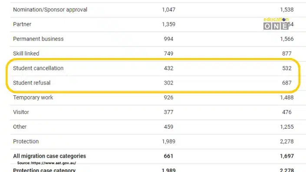Click the 1,359 value in Partner row
This screenshot has width=306, height=172.
[168, 24]
